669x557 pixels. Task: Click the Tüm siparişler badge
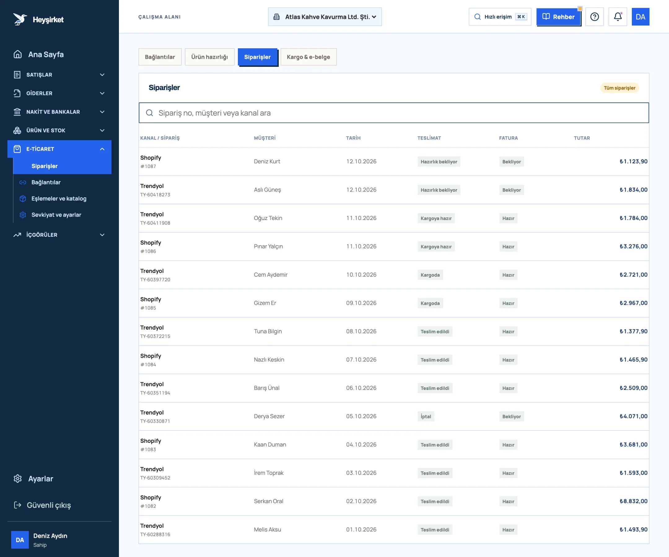pos(619,88)
